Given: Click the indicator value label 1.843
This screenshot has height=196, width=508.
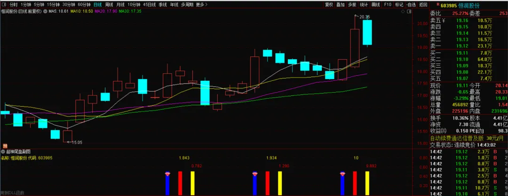Looking at the screenshot, I should tap(184, 158).
